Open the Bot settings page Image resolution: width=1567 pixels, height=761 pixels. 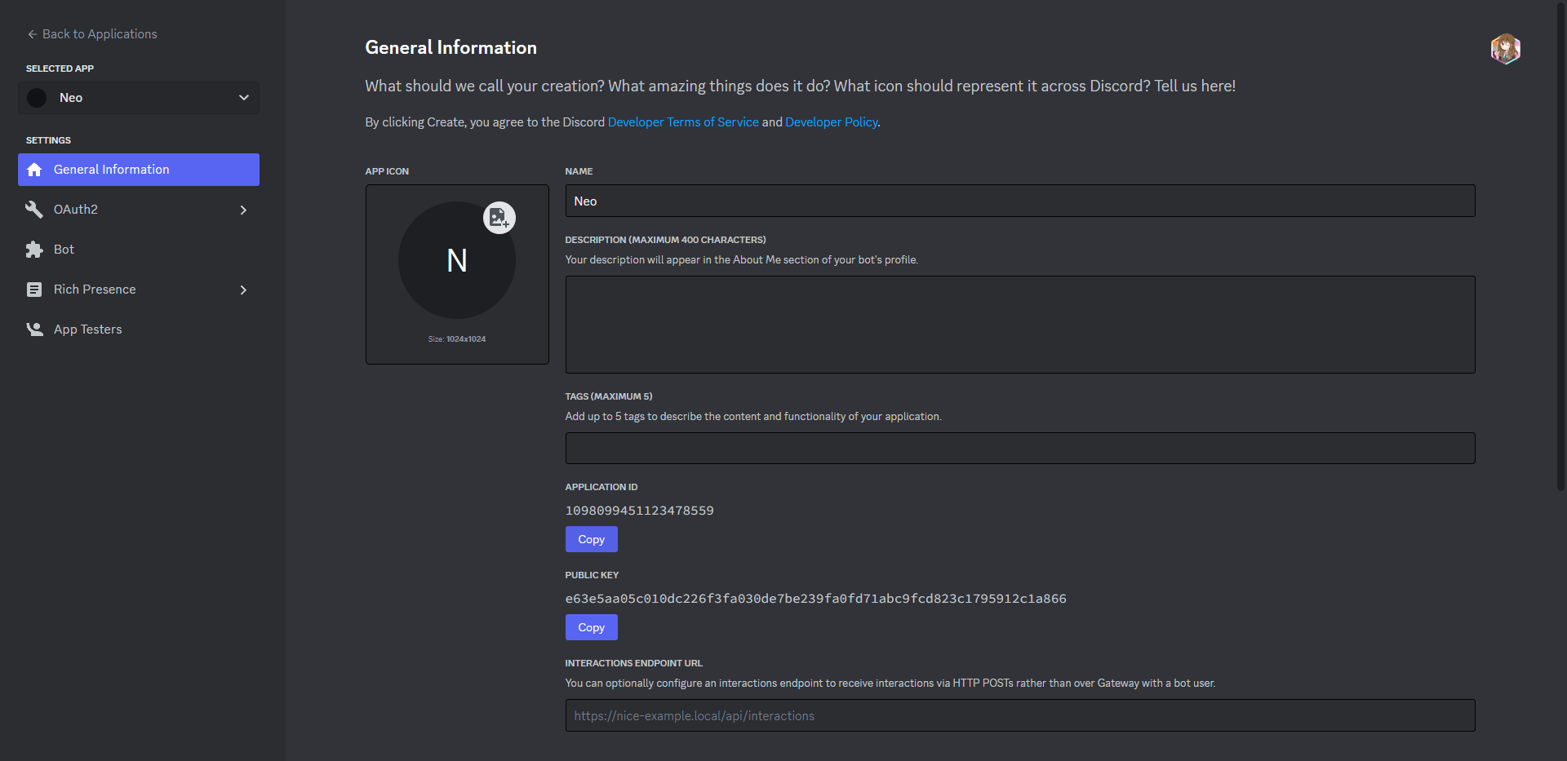pos(139,250)
